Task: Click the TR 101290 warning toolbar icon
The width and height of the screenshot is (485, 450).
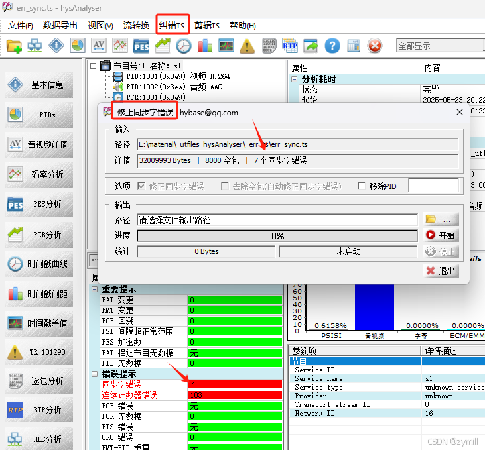Action: pyautogui.click(x=247, y=46)
